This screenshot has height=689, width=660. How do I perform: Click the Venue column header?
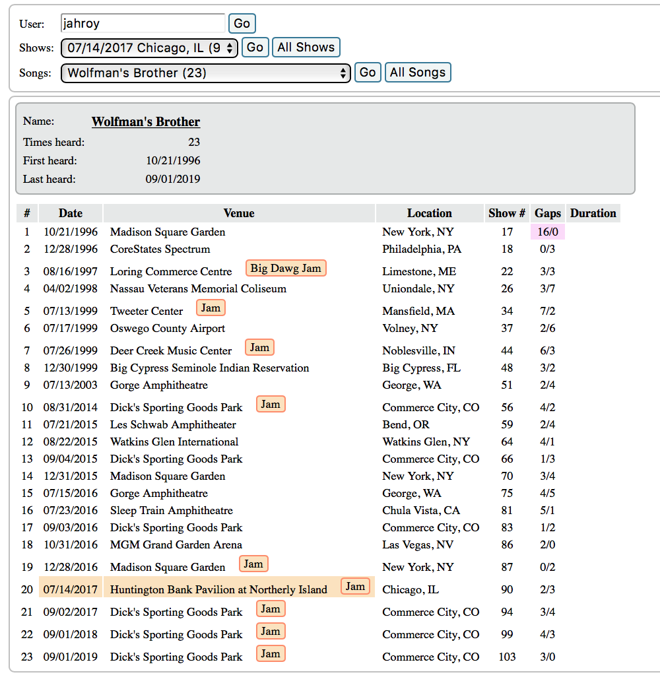239,213
